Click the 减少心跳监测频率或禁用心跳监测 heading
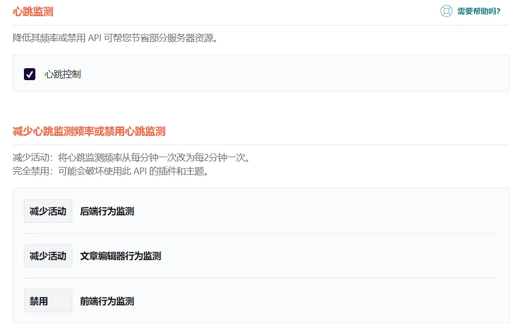520x332 pixels. (89, 131)
